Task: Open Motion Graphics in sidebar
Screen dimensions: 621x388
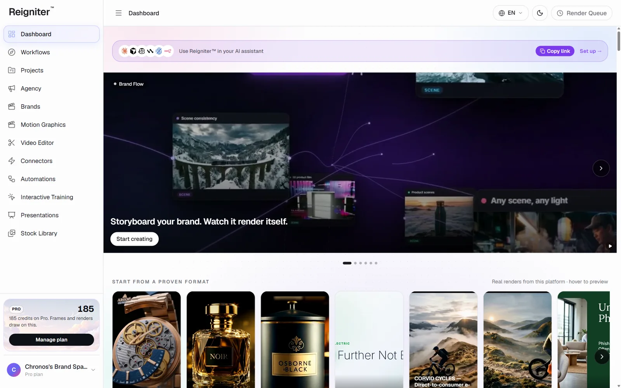Action: pyautogui.click(x=52, y=125)
